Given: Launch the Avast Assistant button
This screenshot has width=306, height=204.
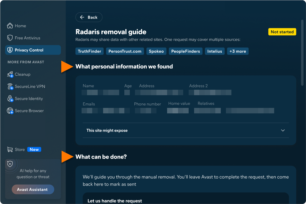Looking at the screenshot, I should (33, 189).
